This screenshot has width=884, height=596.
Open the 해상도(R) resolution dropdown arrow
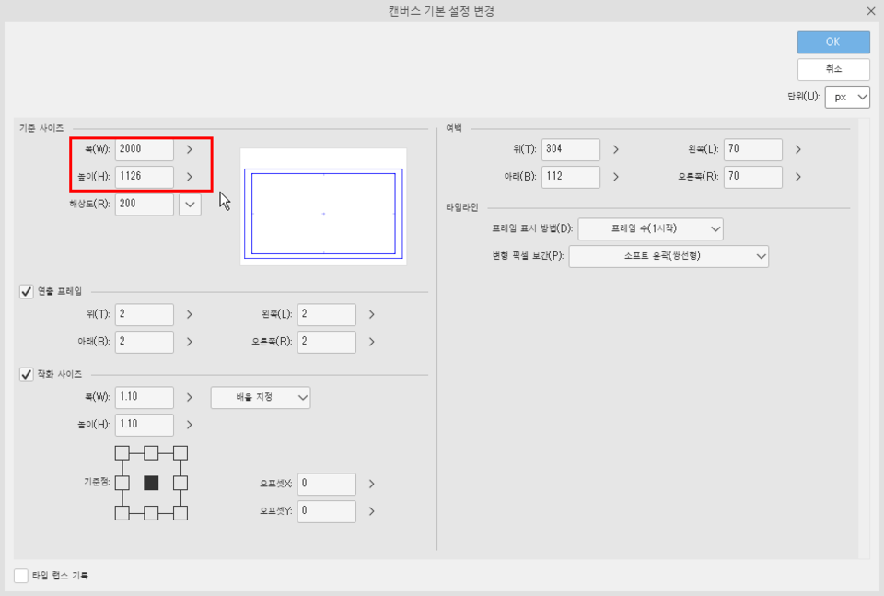click(x=190, y=205)
